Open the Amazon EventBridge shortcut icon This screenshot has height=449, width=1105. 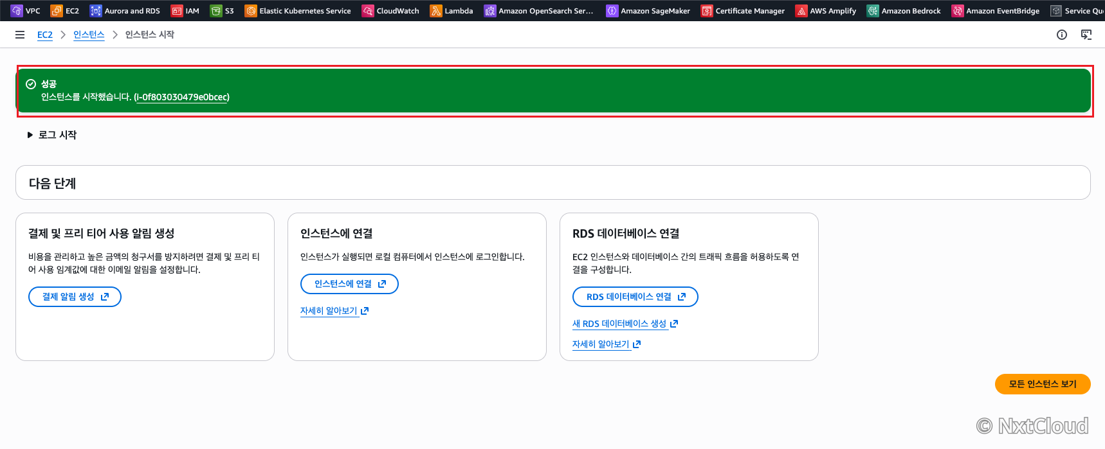[x=958, y=11]
